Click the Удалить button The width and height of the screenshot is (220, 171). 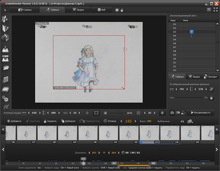coord(50,121)
